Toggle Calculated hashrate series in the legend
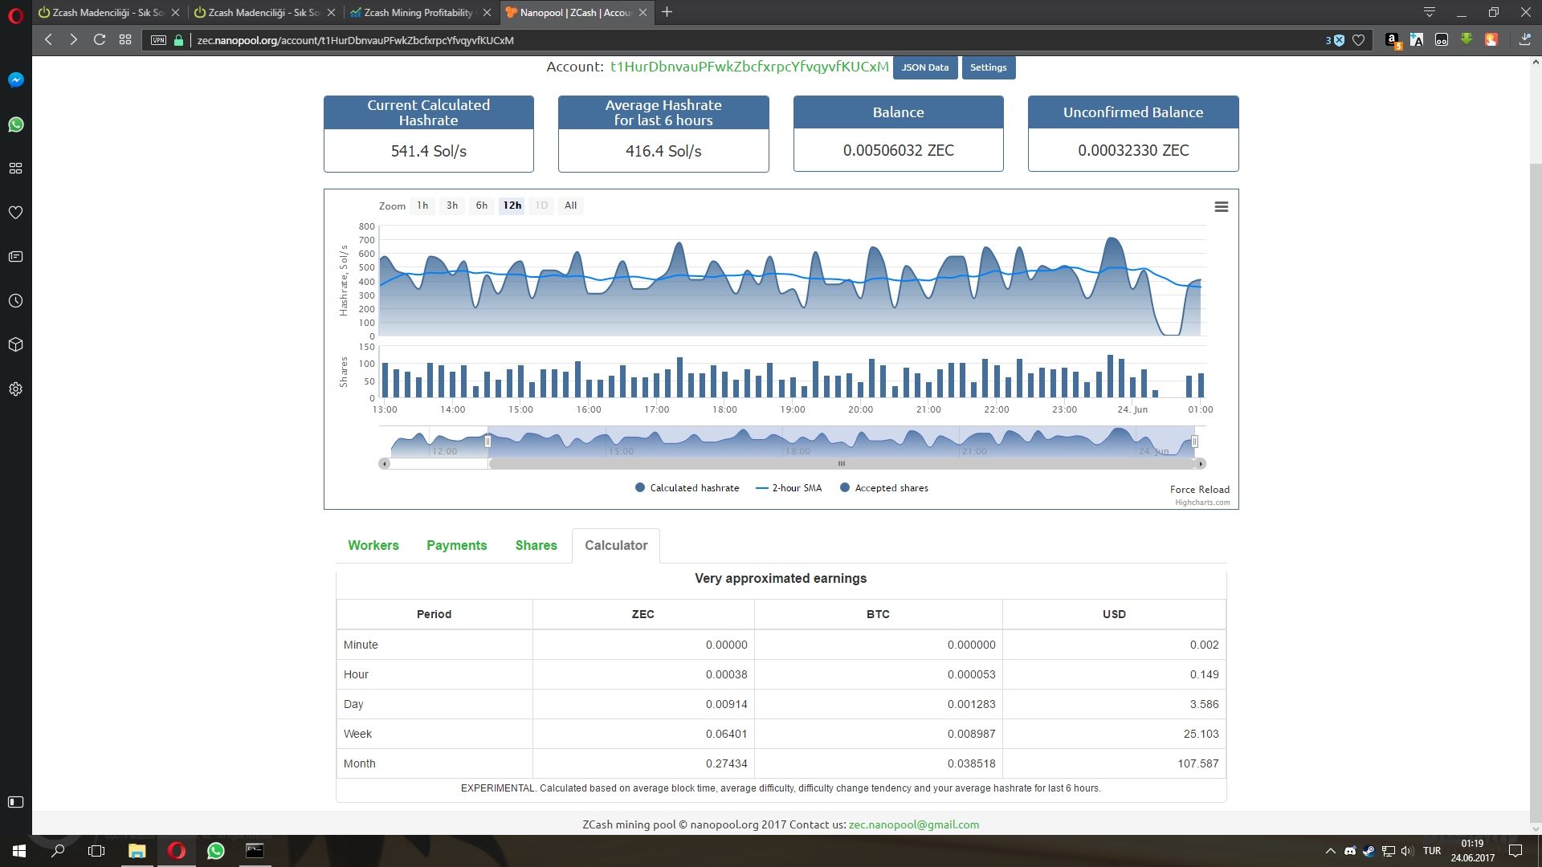The image size is (1542, 867). 687,488
